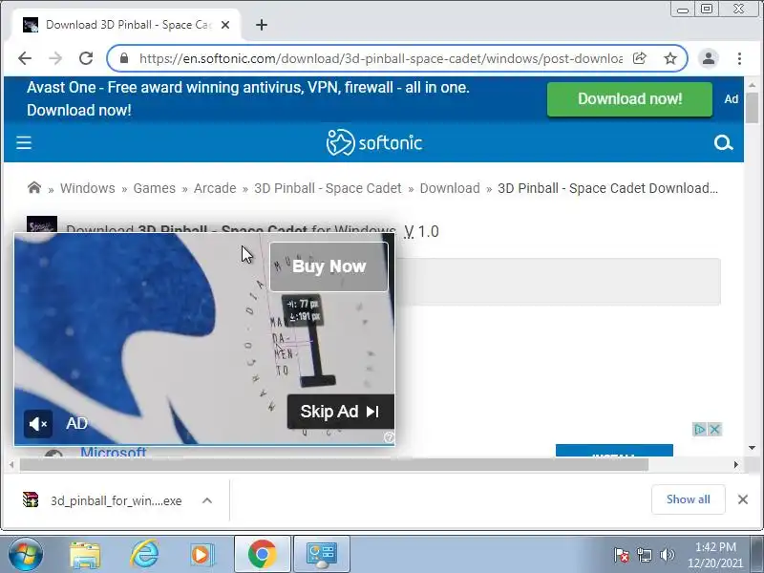Open the Chrome profile avatar
This screenshot has height=573, width=764.
coord(709,58)
